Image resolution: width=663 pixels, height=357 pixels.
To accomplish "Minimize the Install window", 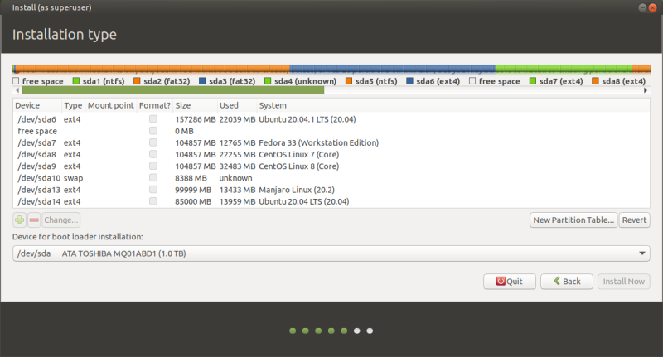I will pyautogui.click(x=642, y=7).
